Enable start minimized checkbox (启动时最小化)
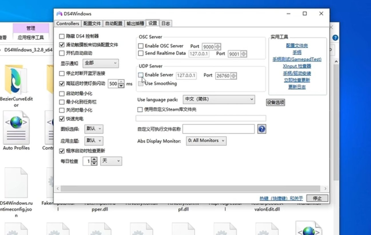 (62, 94)
